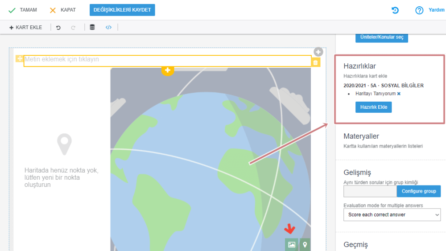
Task: Click 'Haritada henüz nokta yok' placeholder text
Action: click(62, 177)
